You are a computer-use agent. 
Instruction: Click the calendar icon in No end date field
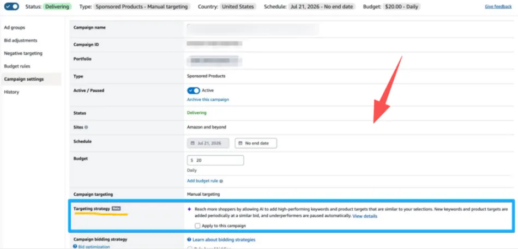(240, 143)
